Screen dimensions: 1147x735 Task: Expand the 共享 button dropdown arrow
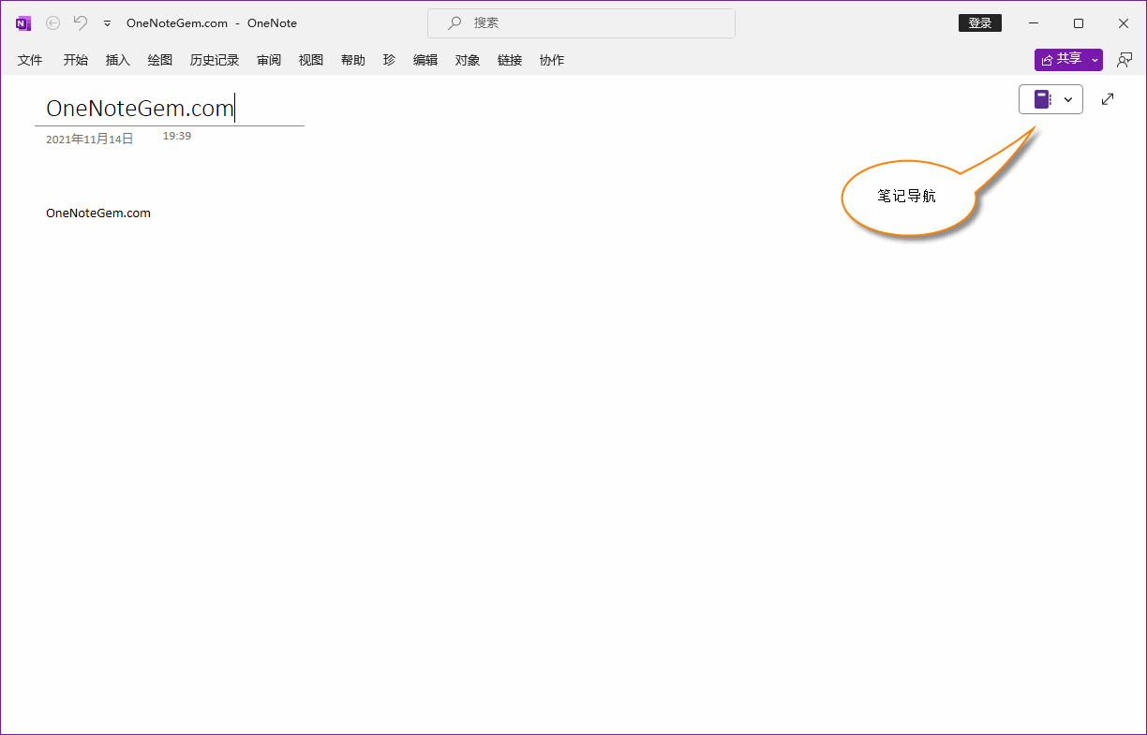coord(1095,60)
